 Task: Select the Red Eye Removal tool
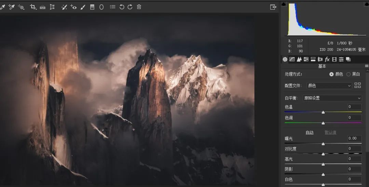pos(73,7)
